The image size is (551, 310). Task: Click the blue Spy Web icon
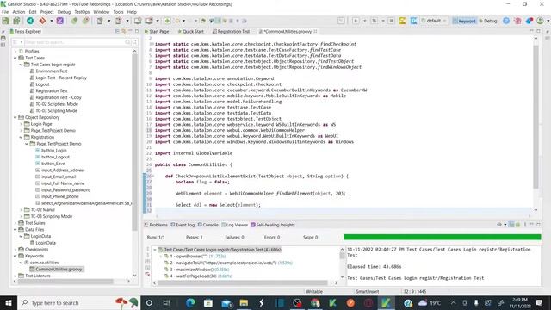click(x=413, y=21)
